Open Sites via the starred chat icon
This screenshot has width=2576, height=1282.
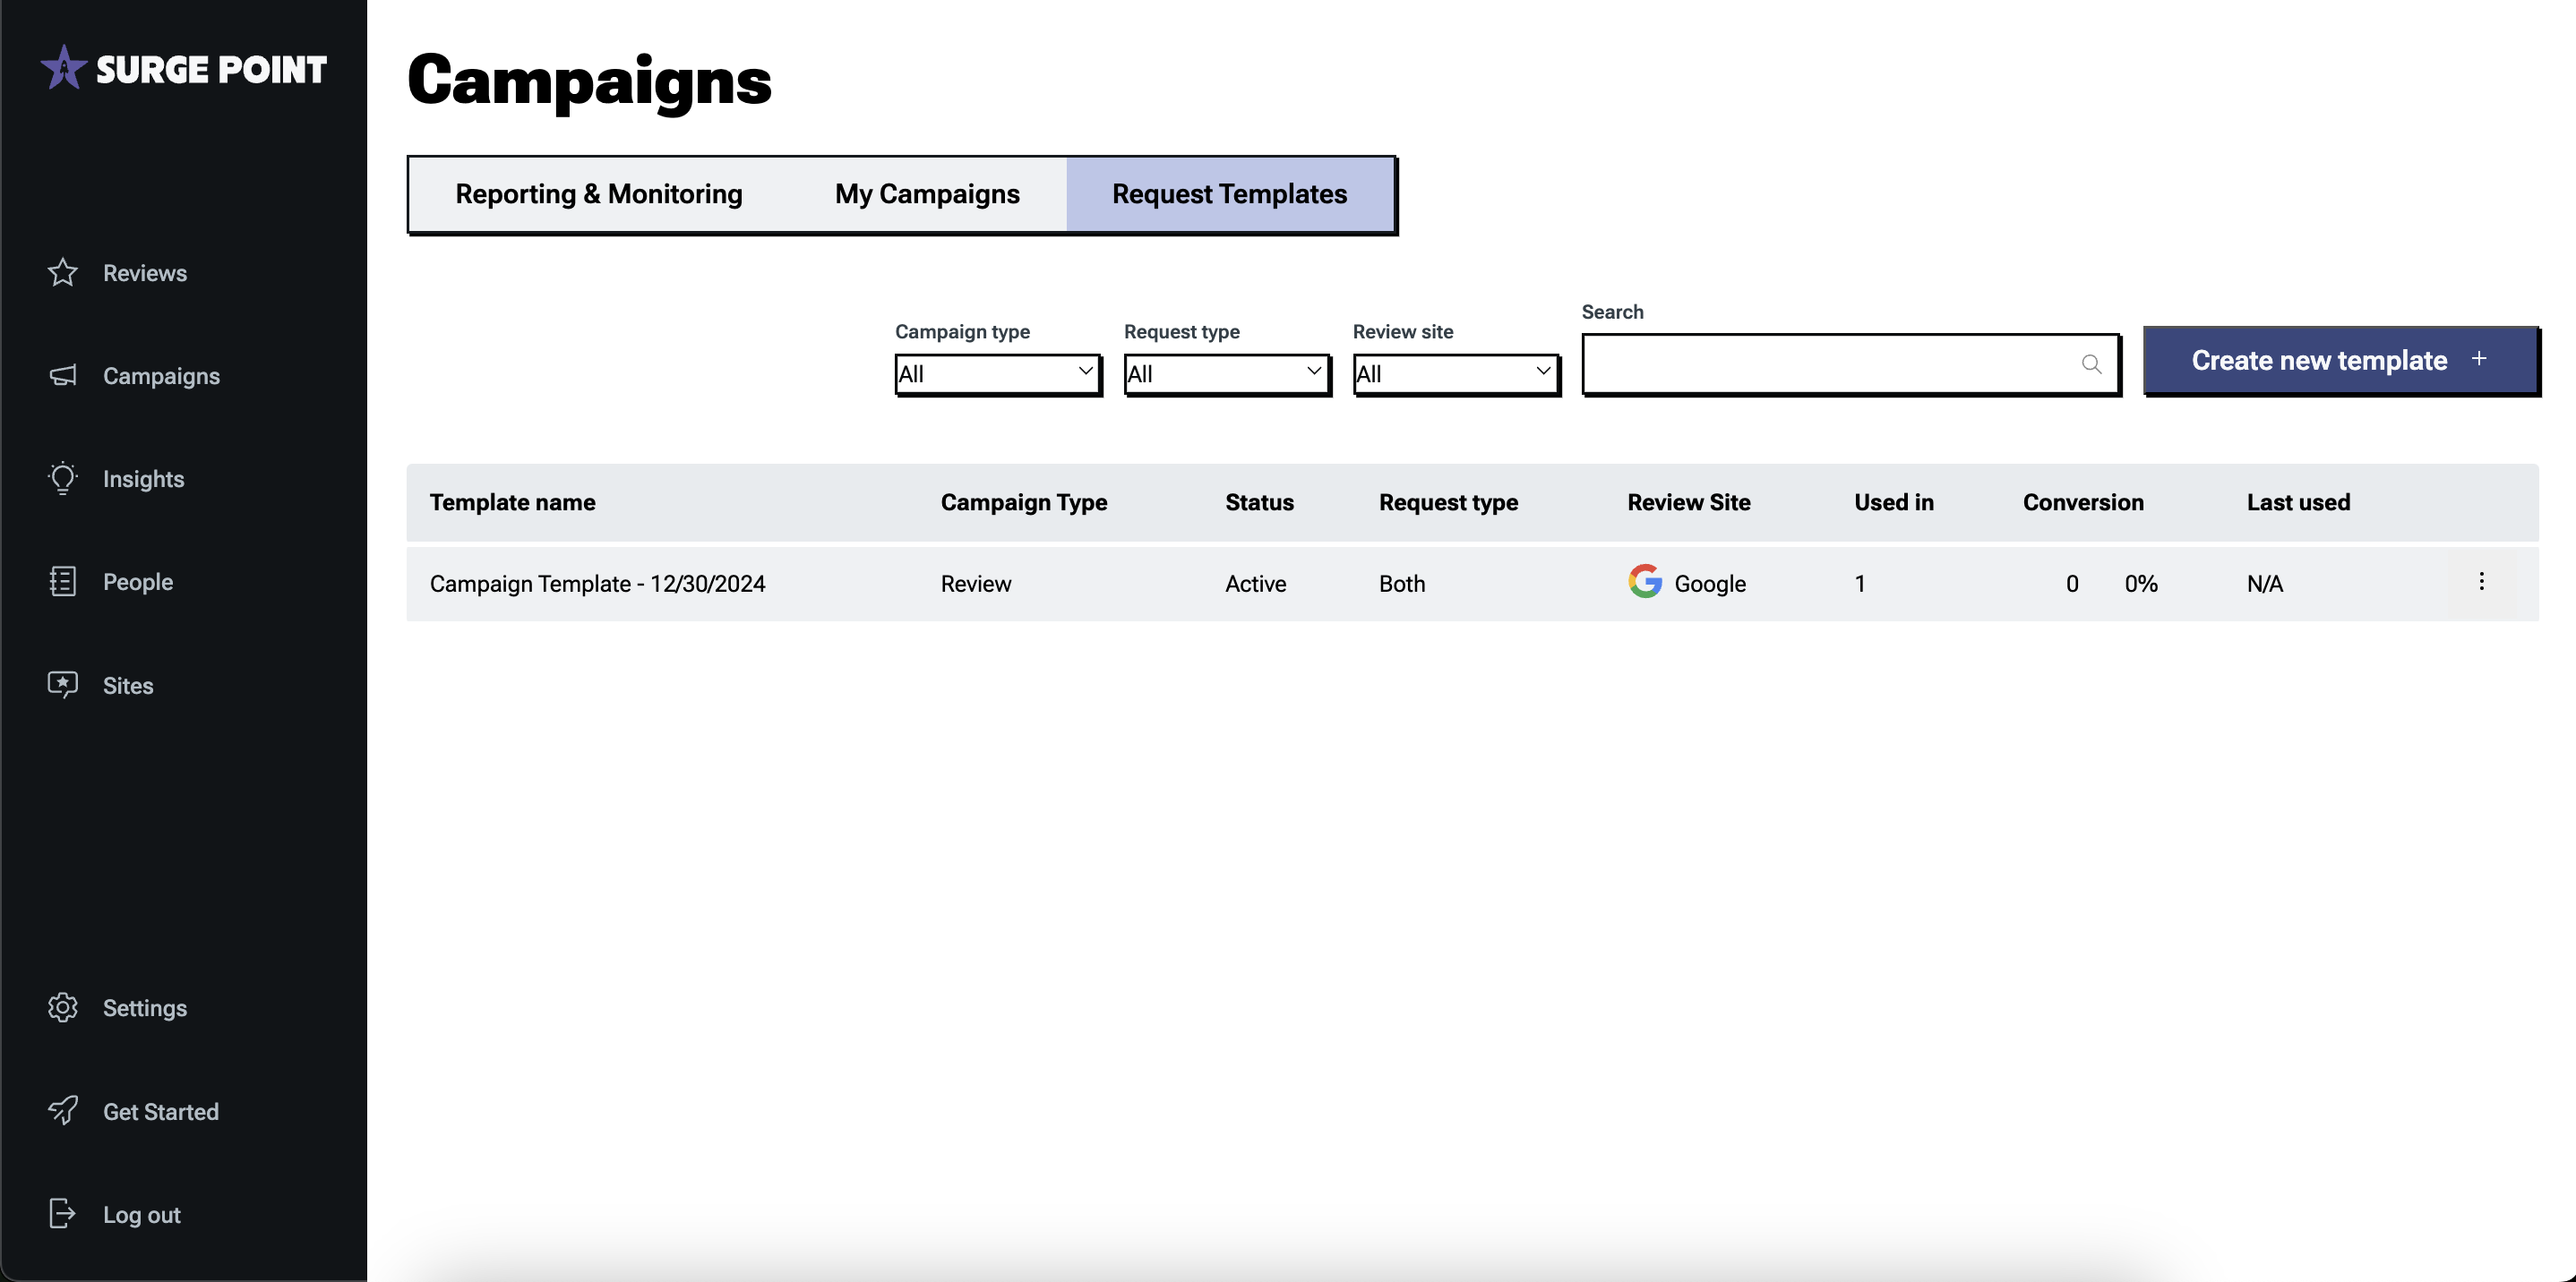point(63,685)
